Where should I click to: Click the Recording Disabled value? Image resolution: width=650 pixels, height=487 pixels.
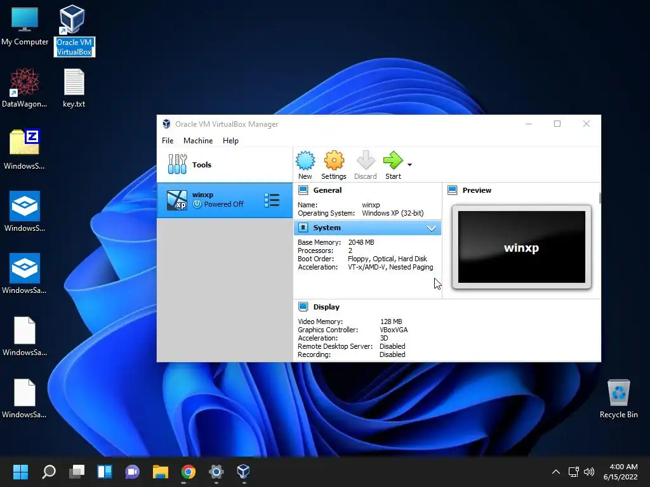392,354
